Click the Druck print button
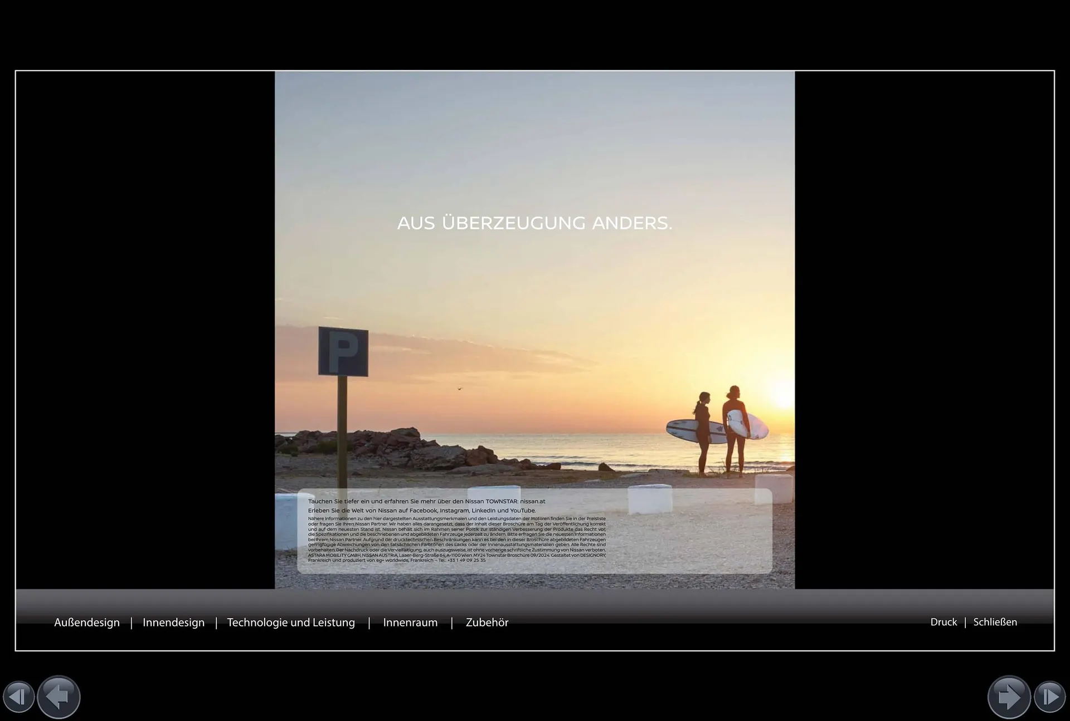1070x721 pixels. (943, 622)
